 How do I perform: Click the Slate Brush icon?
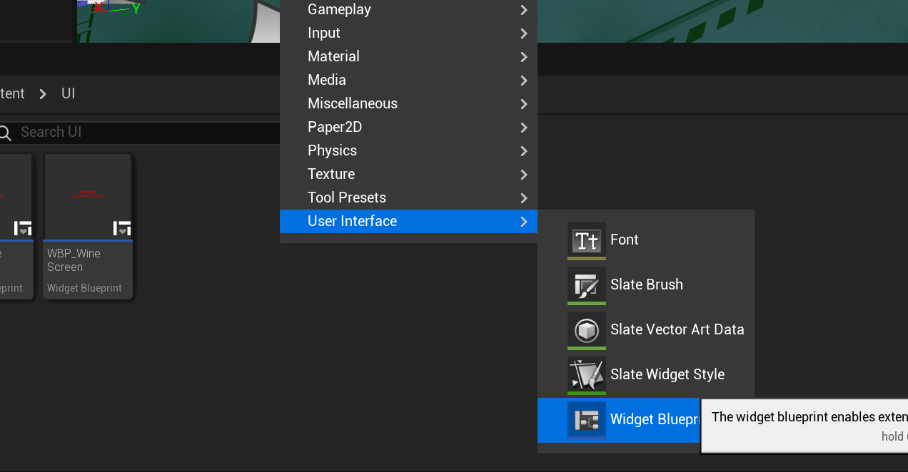point(587,285)
